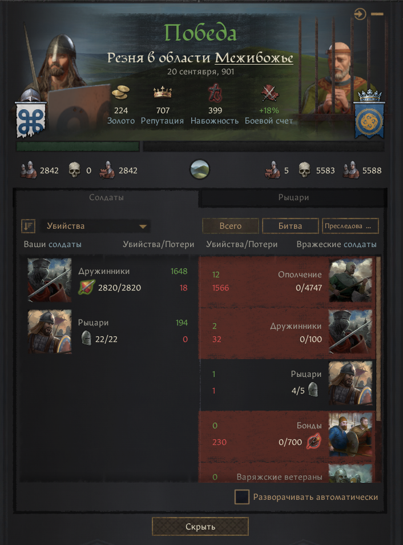This screenshot has width=403, height=545.
Task: Click the Ополчение unit portrait
Action: (350, 280)
